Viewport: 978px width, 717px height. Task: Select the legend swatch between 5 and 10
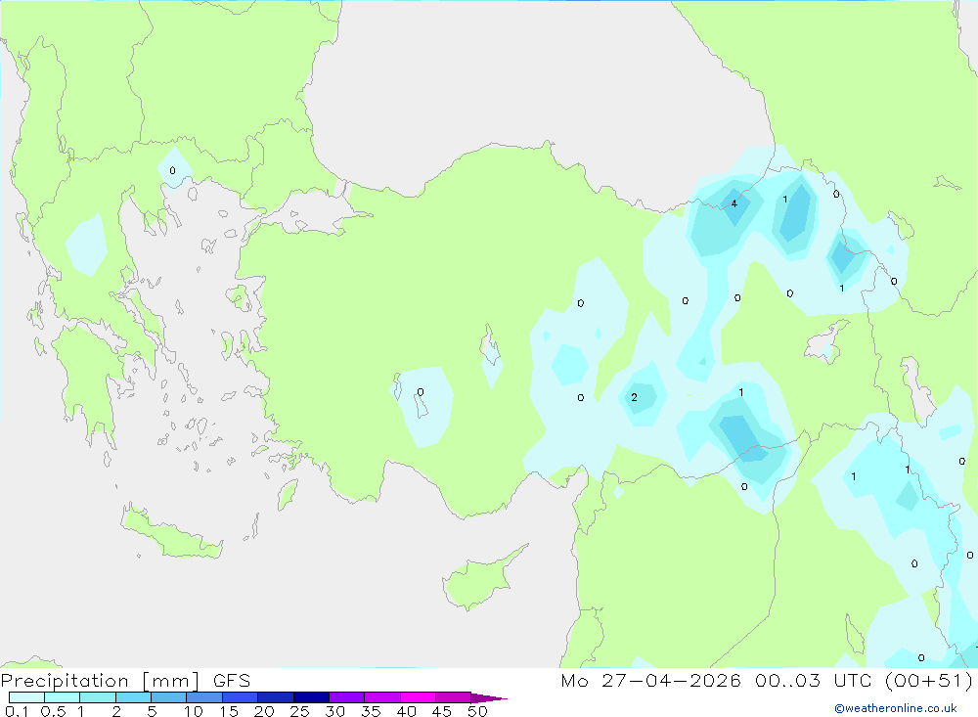[x=169, y=697]
